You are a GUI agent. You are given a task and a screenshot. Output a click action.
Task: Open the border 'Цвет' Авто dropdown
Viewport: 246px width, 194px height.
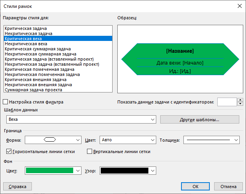pyautogui.click(x=128, y=140)
